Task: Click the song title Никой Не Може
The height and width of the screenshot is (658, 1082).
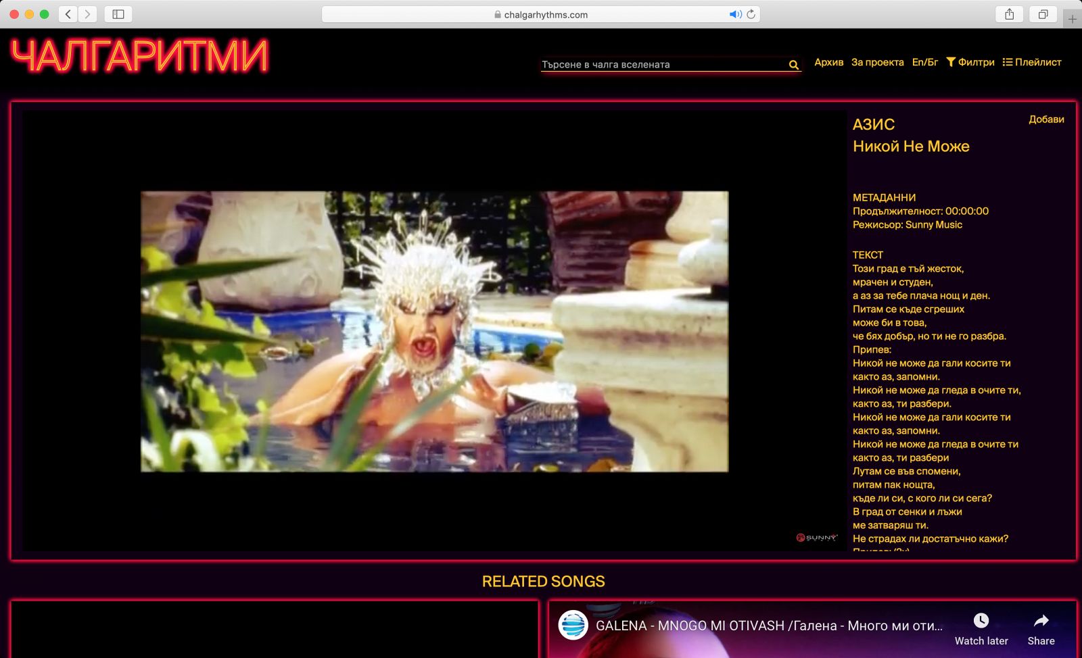Action: 911,146
